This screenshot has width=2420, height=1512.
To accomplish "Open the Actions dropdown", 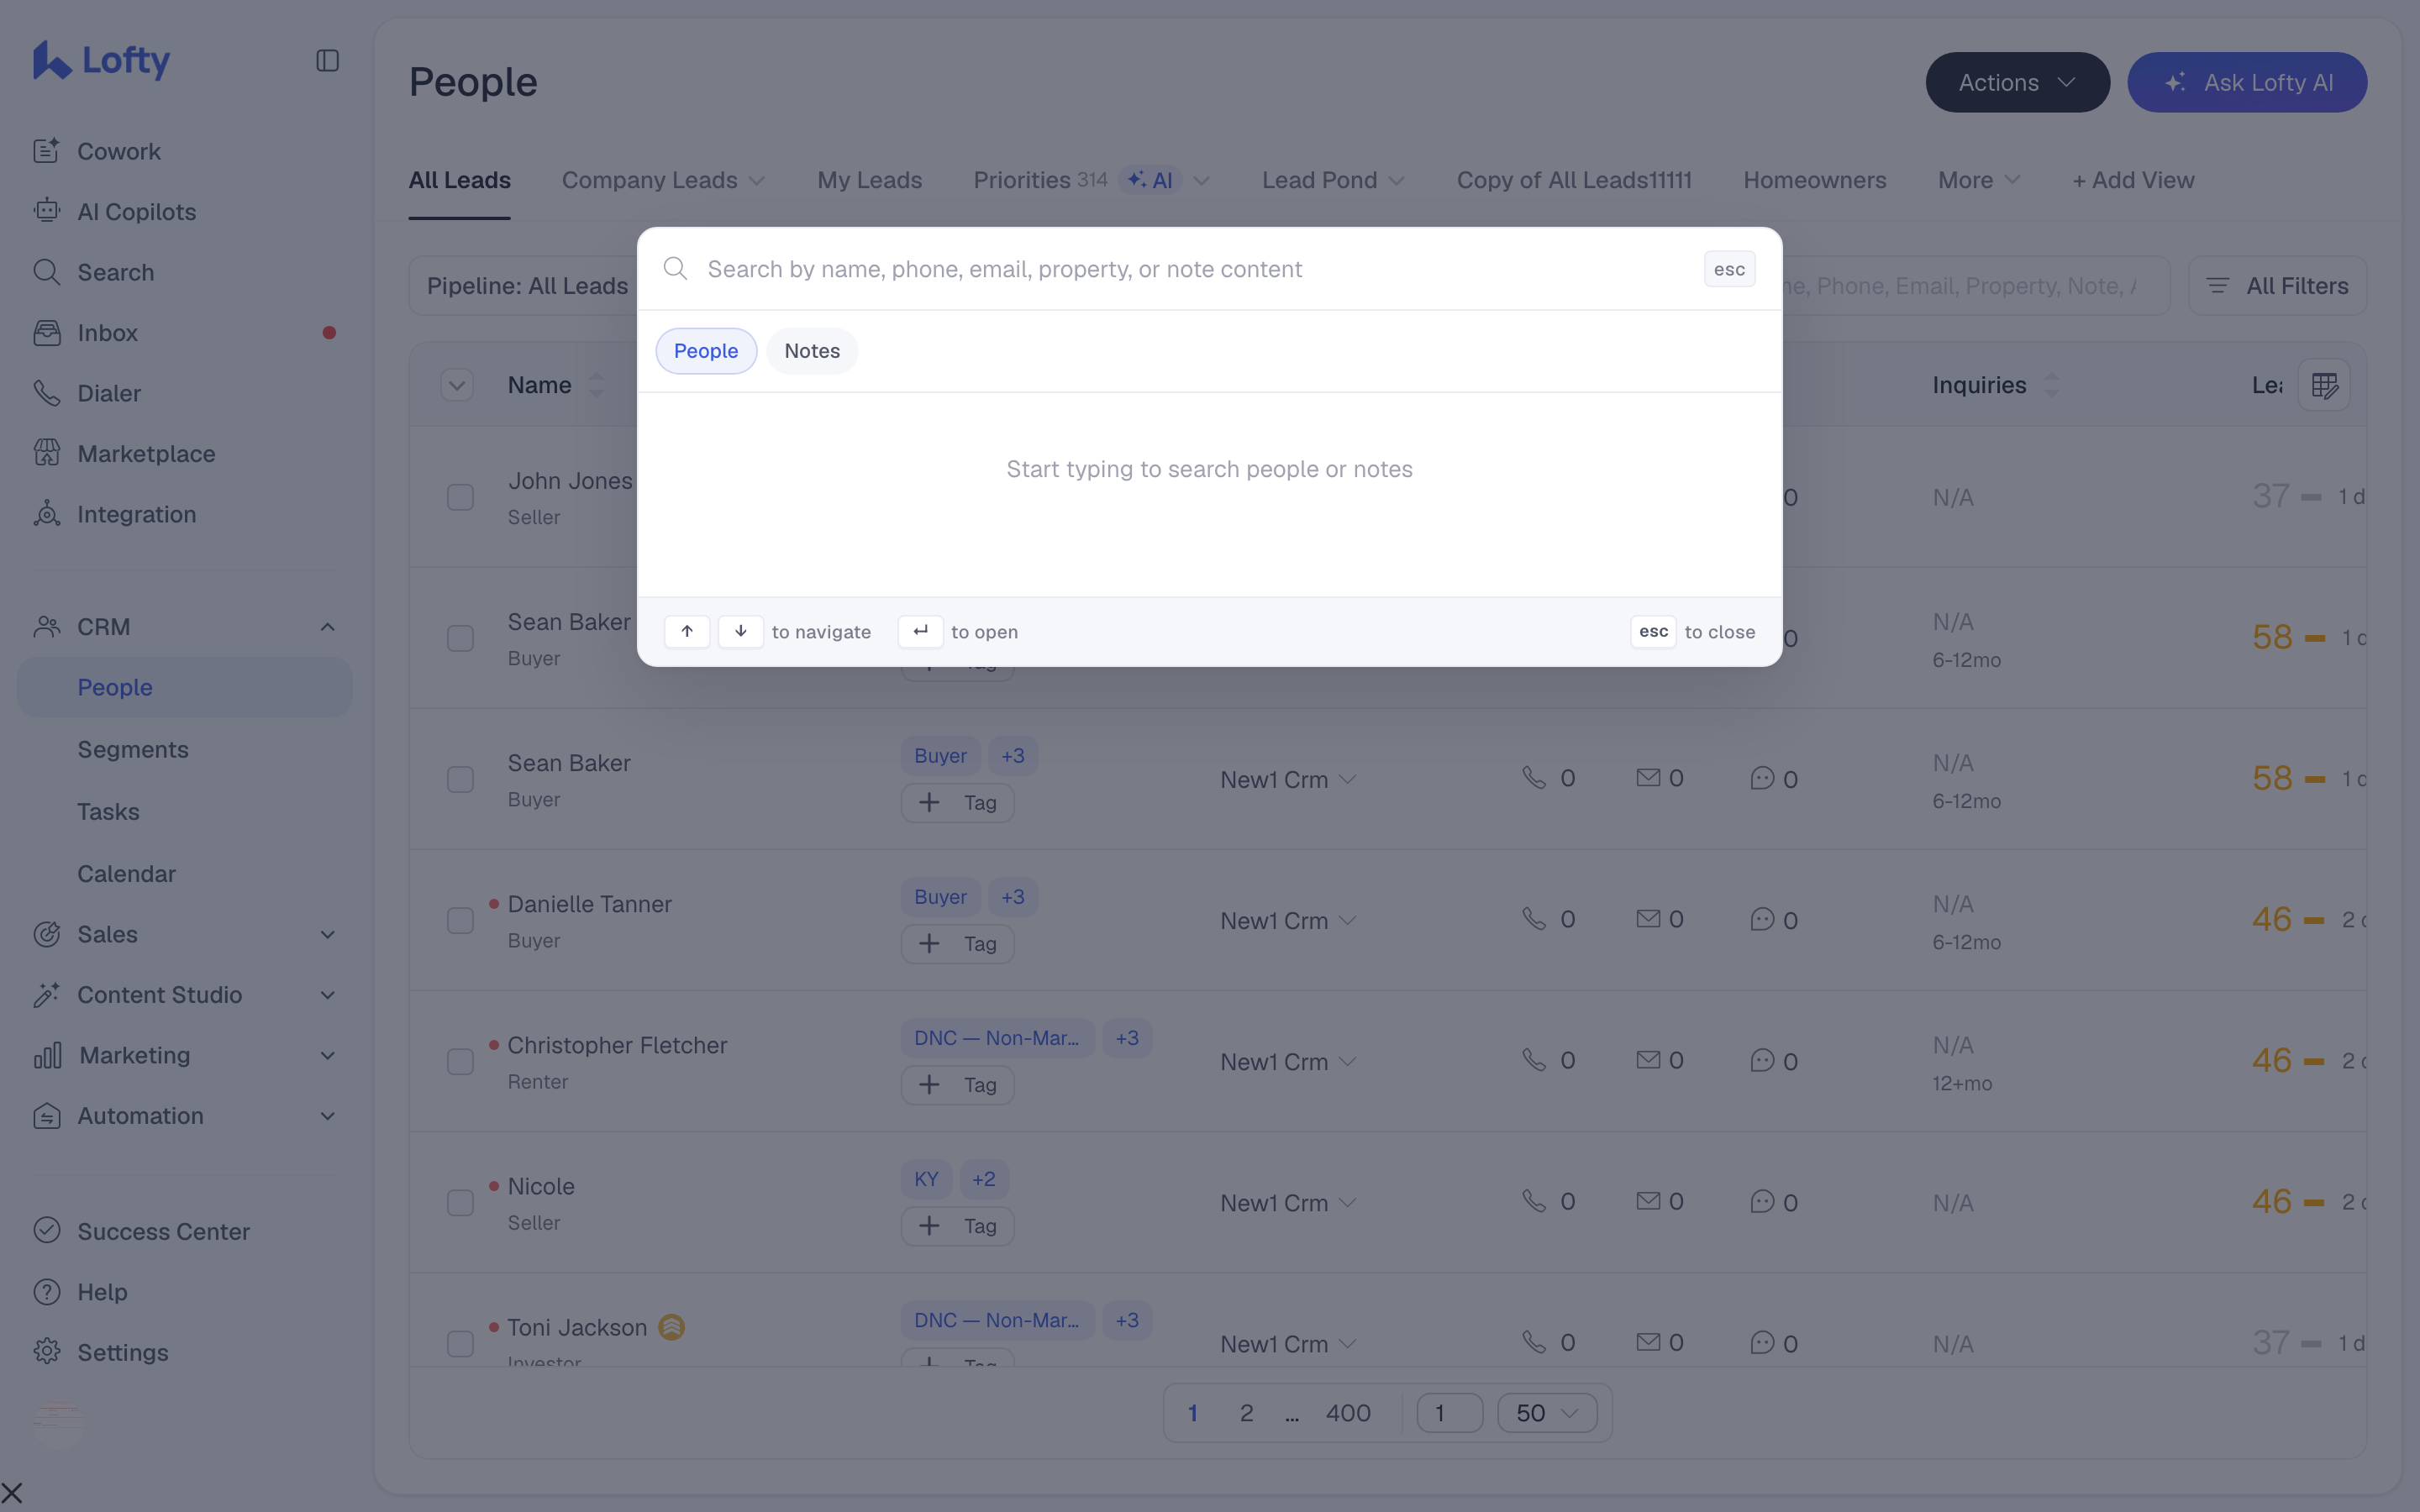I will pos(2017,82).
